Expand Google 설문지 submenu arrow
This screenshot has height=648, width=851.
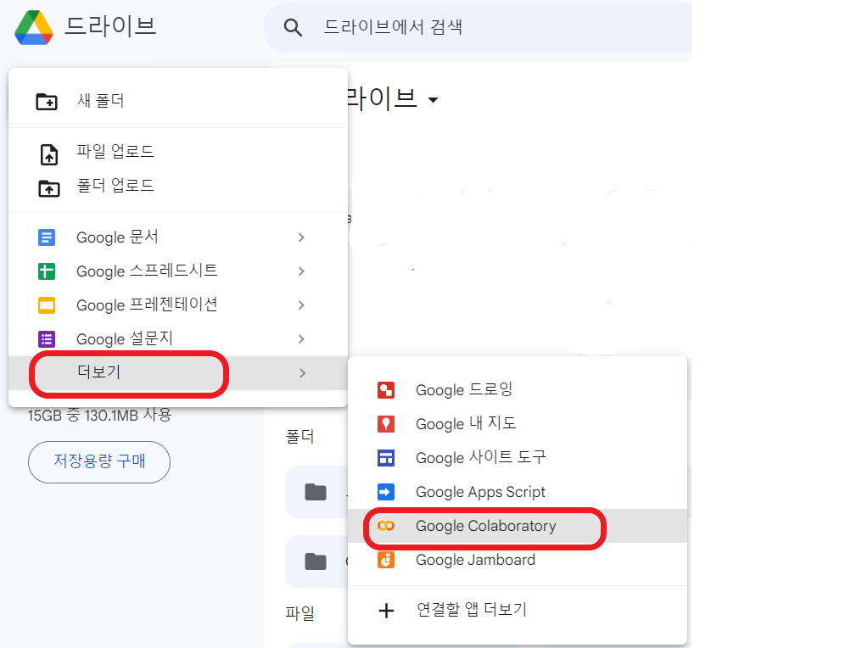point(301,338)
